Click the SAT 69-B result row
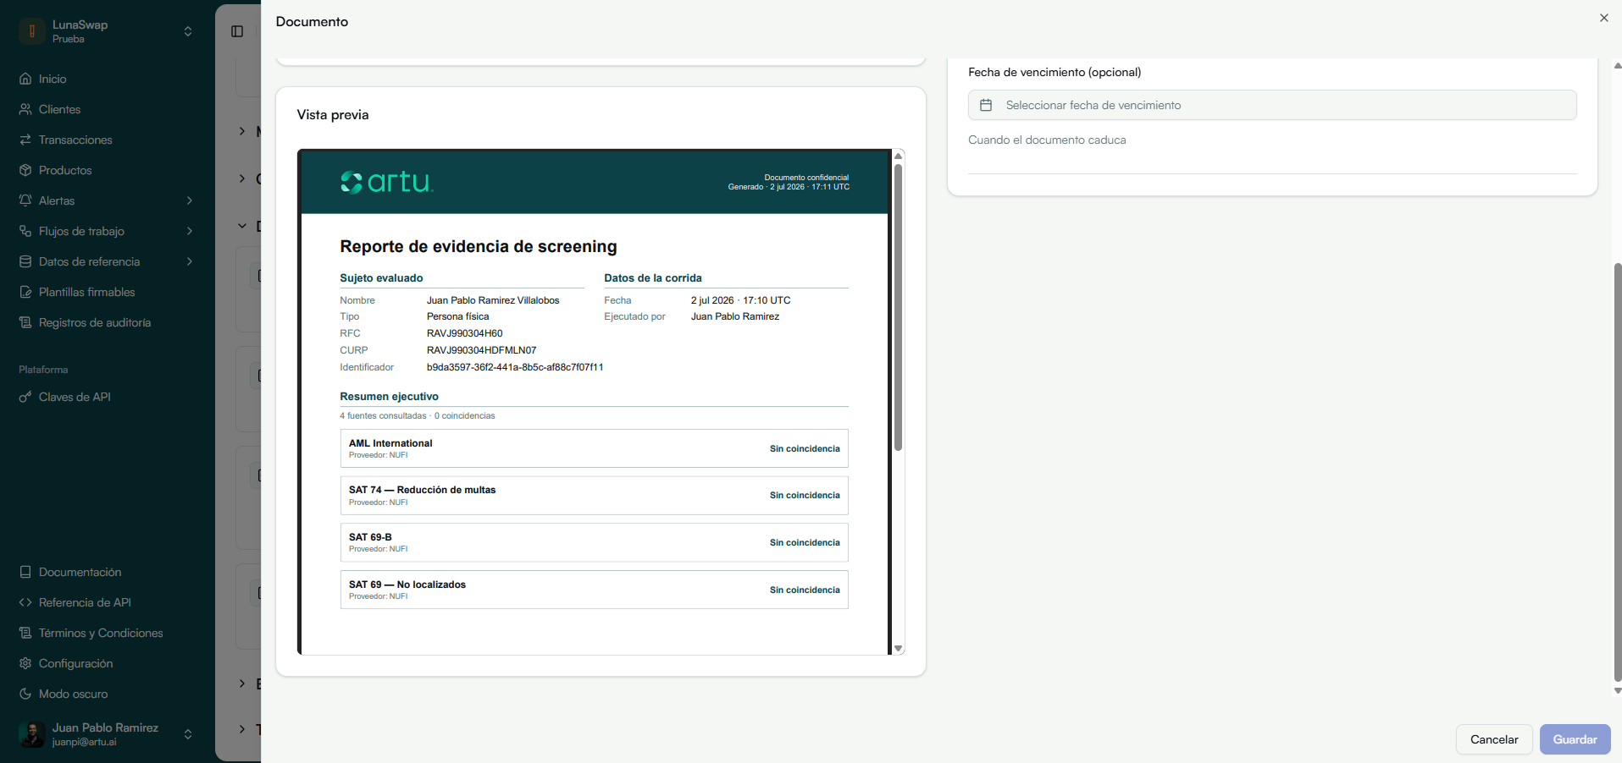The width and height of the screenshot is (1622, 763). click(594, 542)
